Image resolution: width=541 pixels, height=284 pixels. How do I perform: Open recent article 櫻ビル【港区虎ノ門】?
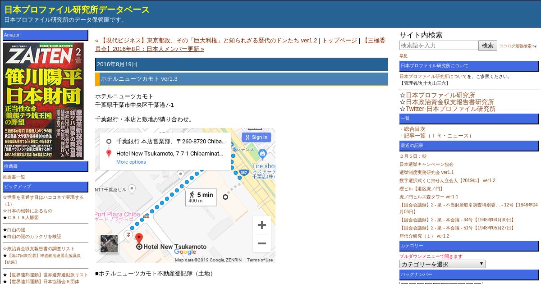422,189
